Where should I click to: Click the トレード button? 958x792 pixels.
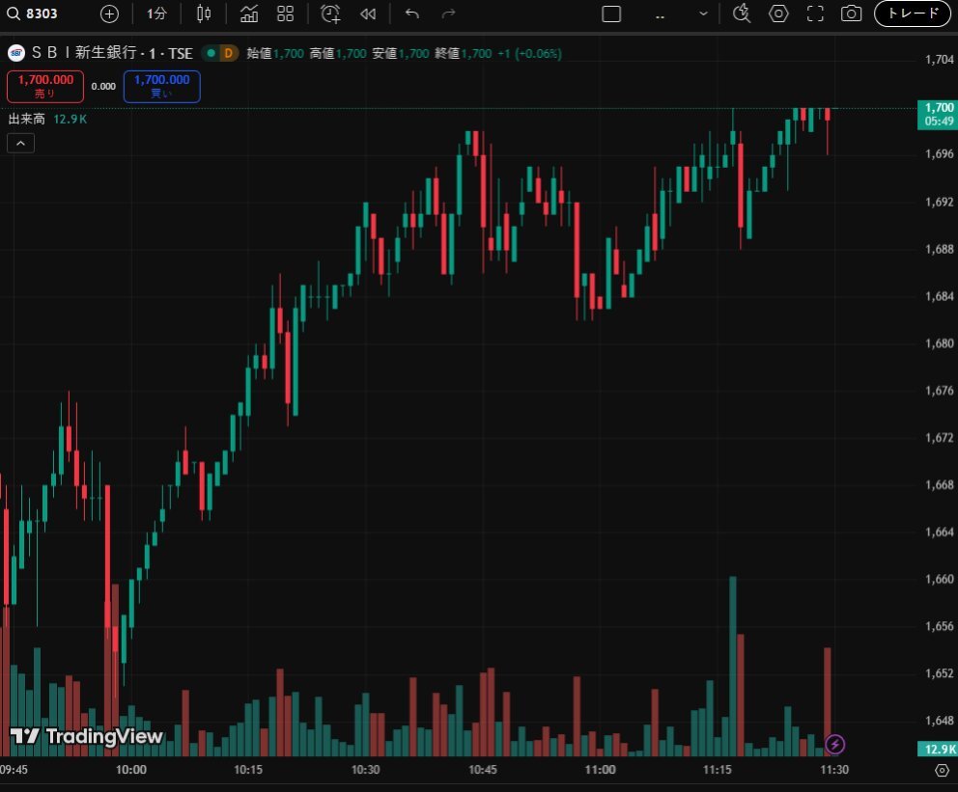coord(912,14)
